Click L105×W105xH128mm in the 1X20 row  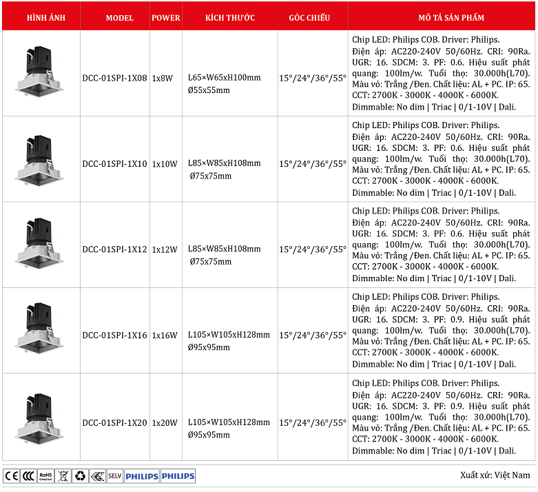[x=229, y=422]
